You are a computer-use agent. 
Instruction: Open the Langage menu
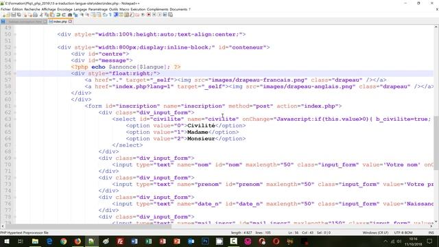[80, 9]
